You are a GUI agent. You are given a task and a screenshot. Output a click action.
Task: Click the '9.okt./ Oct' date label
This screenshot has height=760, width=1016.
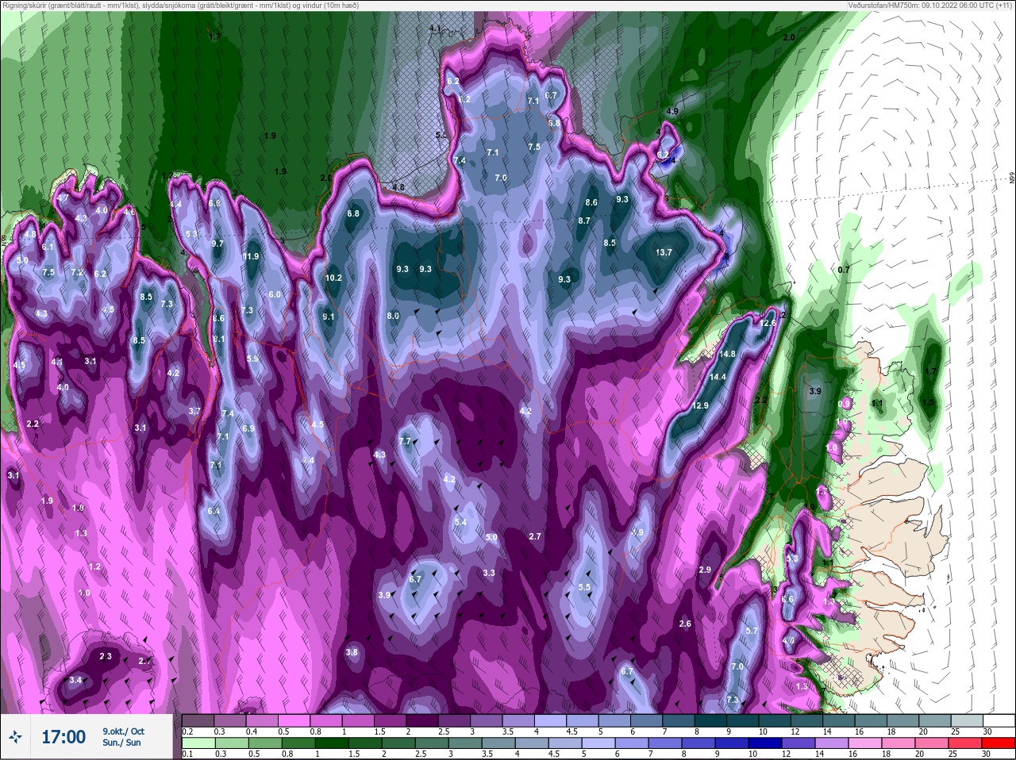(x=123, y=731)
